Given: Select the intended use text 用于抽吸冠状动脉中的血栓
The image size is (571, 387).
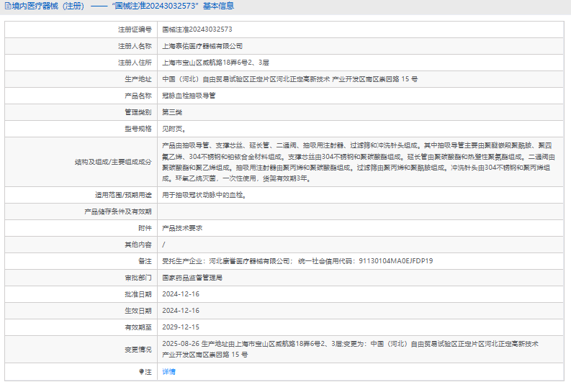Looking at the screenshot, I should [x=205, y=195].
